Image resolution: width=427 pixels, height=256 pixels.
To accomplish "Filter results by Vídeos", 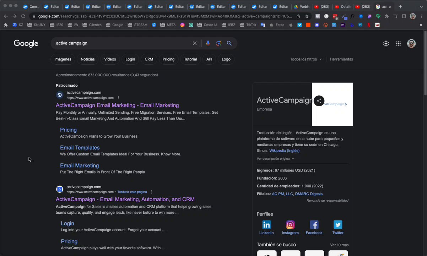I will coord(110,59).
